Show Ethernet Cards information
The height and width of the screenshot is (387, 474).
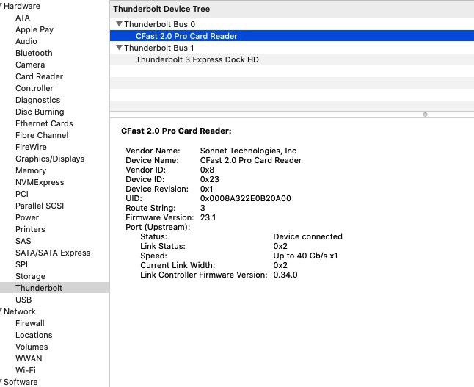44,123
